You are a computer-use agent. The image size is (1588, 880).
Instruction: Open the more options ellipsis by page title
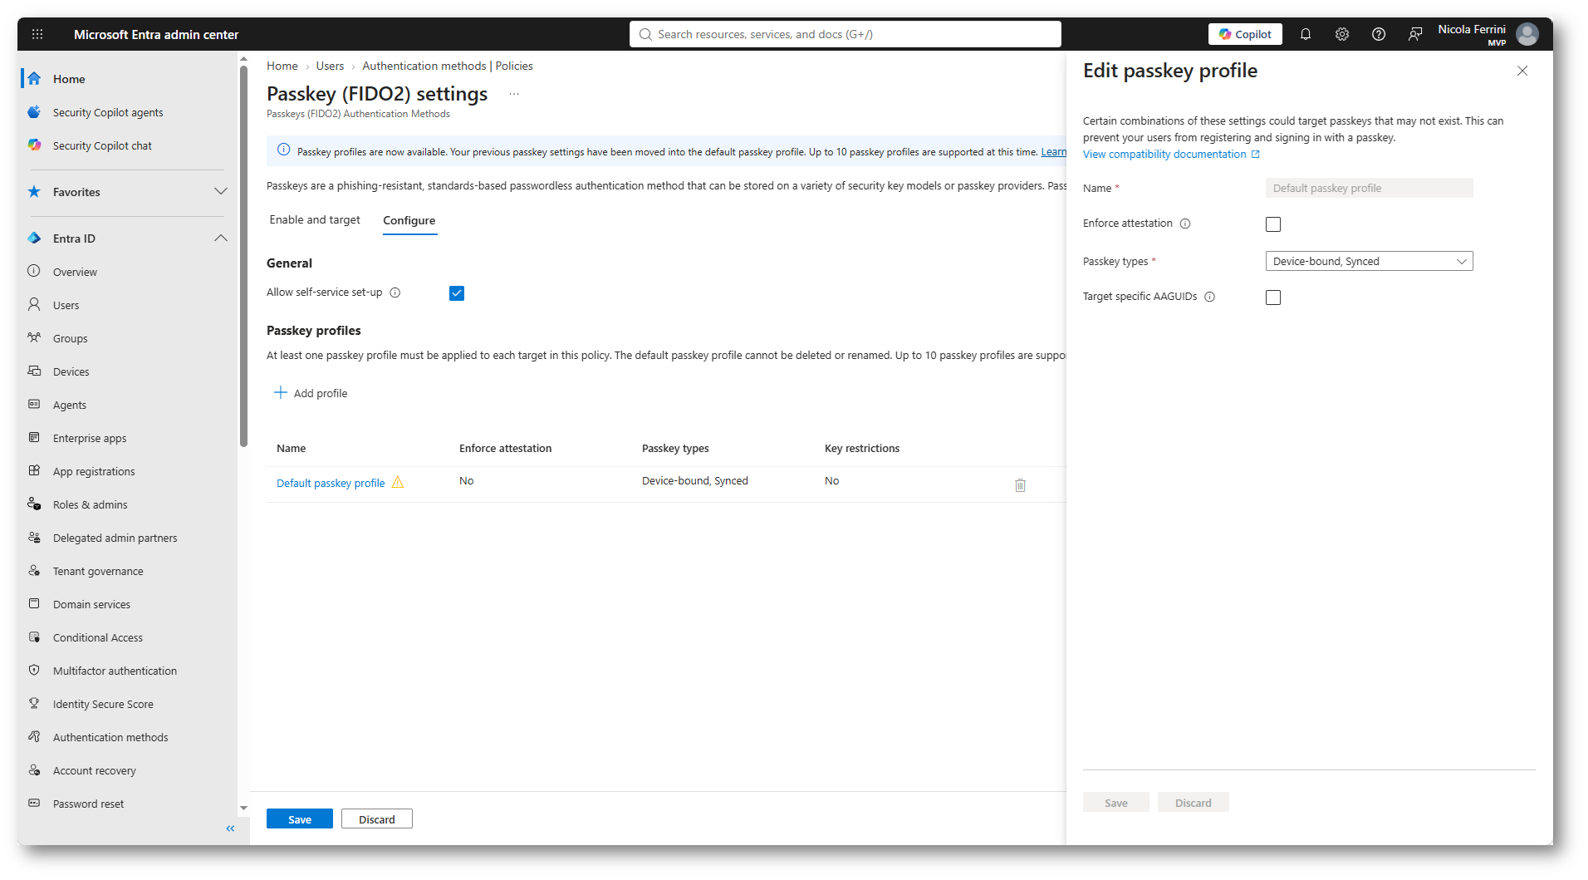tap(514, 94)
